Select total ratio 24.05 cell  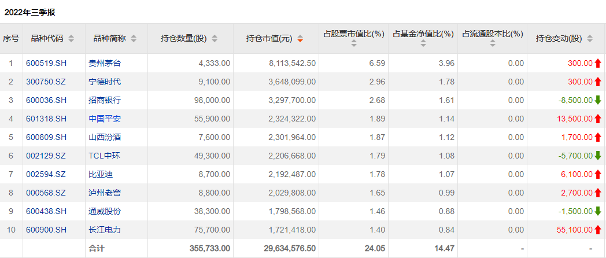(x=376, y=248)
